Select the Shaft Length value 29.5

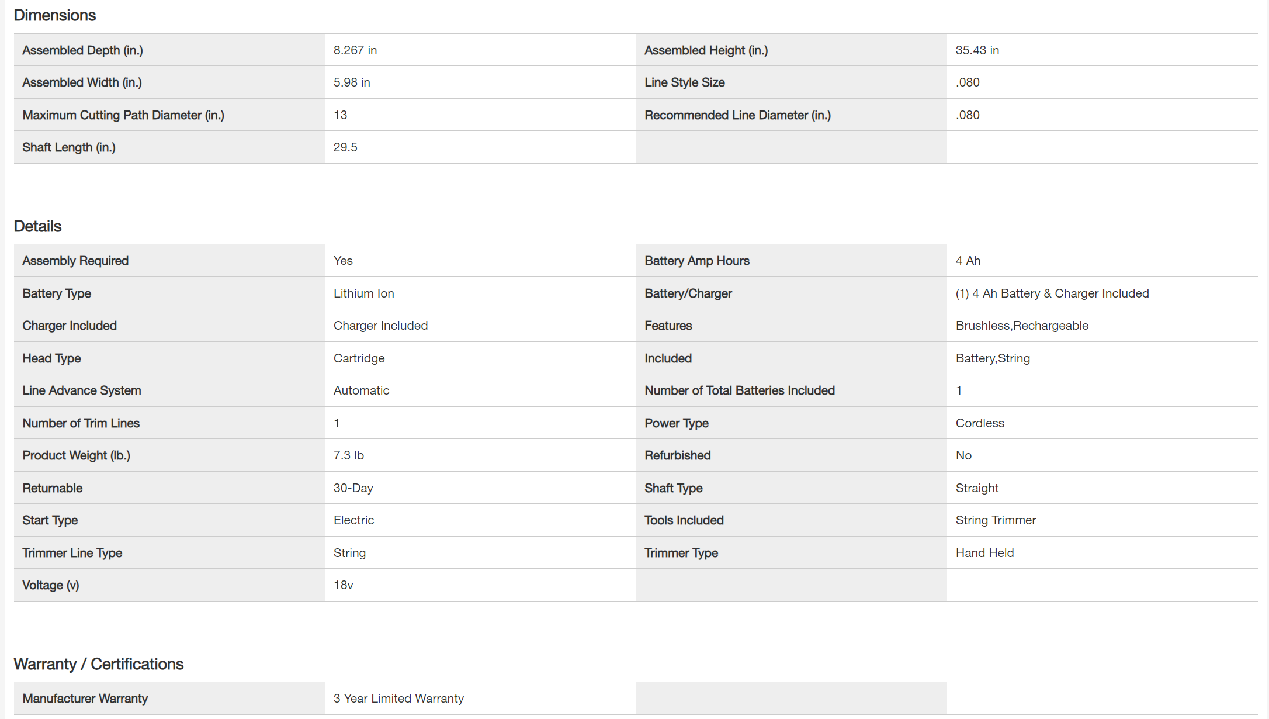(x=345, y=147)
